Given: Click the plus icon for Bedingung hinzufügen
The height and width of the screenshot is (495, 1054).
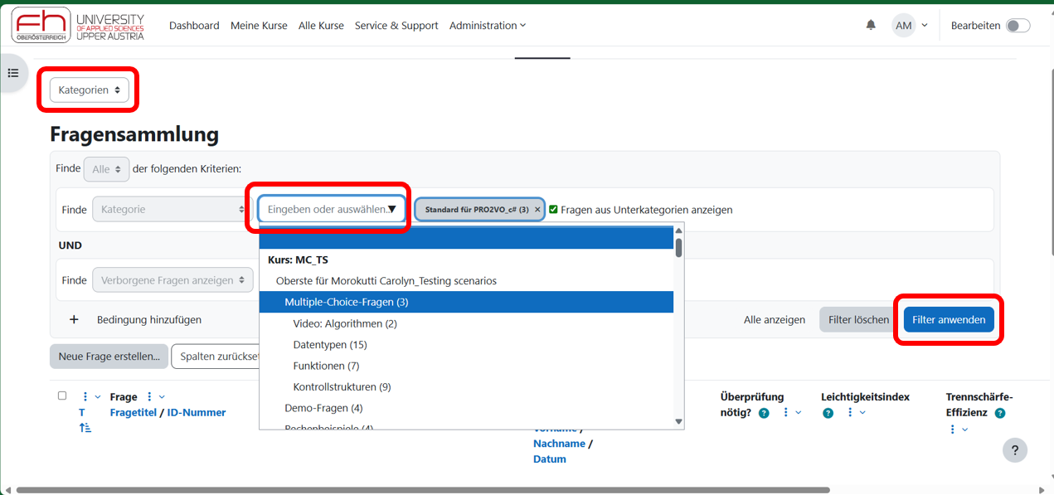Looking at the screenshot, I should 74,320.
